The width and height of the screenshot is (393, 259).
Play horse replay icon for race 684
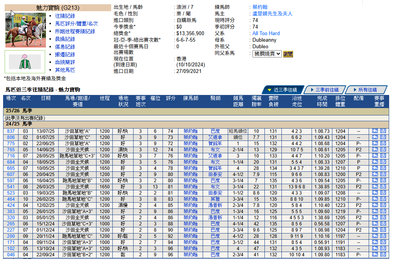click(375, 162)
